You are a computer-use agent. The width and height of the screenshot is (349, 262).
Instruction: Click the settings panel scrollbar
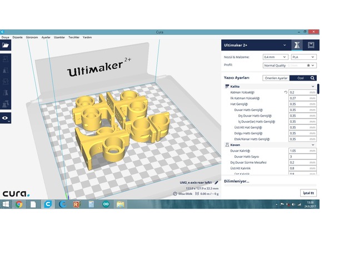318,89
